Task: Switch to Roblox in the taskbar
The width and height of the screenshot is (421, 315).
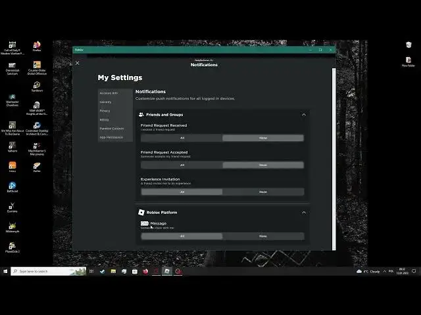Action: [x=167, y=271]
